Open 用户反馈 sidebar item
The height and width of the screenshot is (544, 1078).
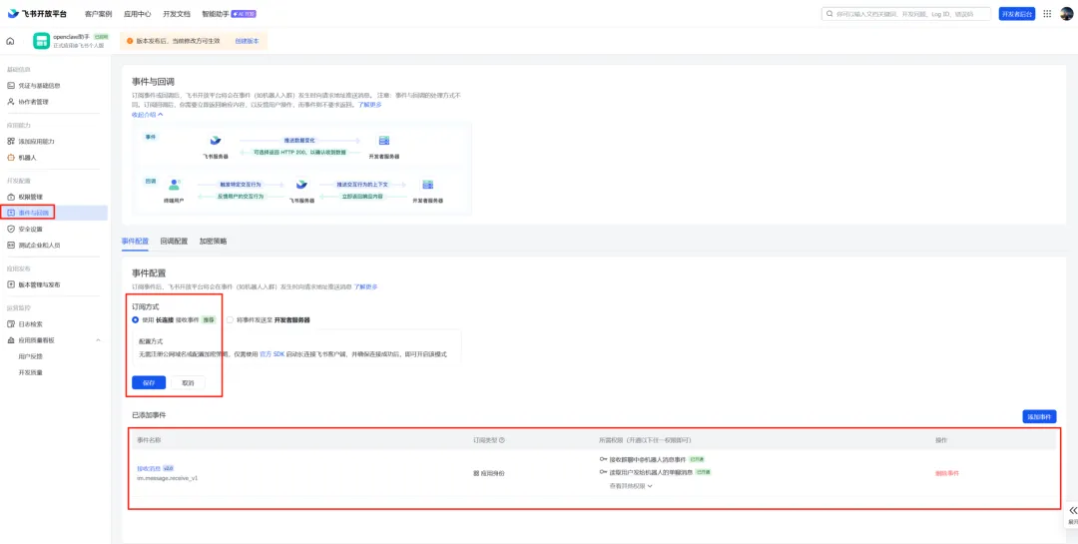click(x=31, y=356)
